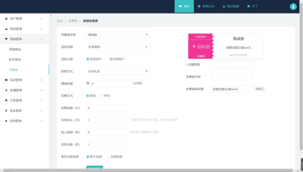
Task: Click the 订单管理 sidebar icon
Action: [x=6, y=100]
